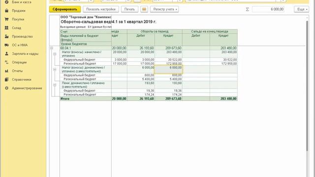Open the Справочники book icon
Screen dimensions: 315x177
pyautogui.click(x=6, y=80)
